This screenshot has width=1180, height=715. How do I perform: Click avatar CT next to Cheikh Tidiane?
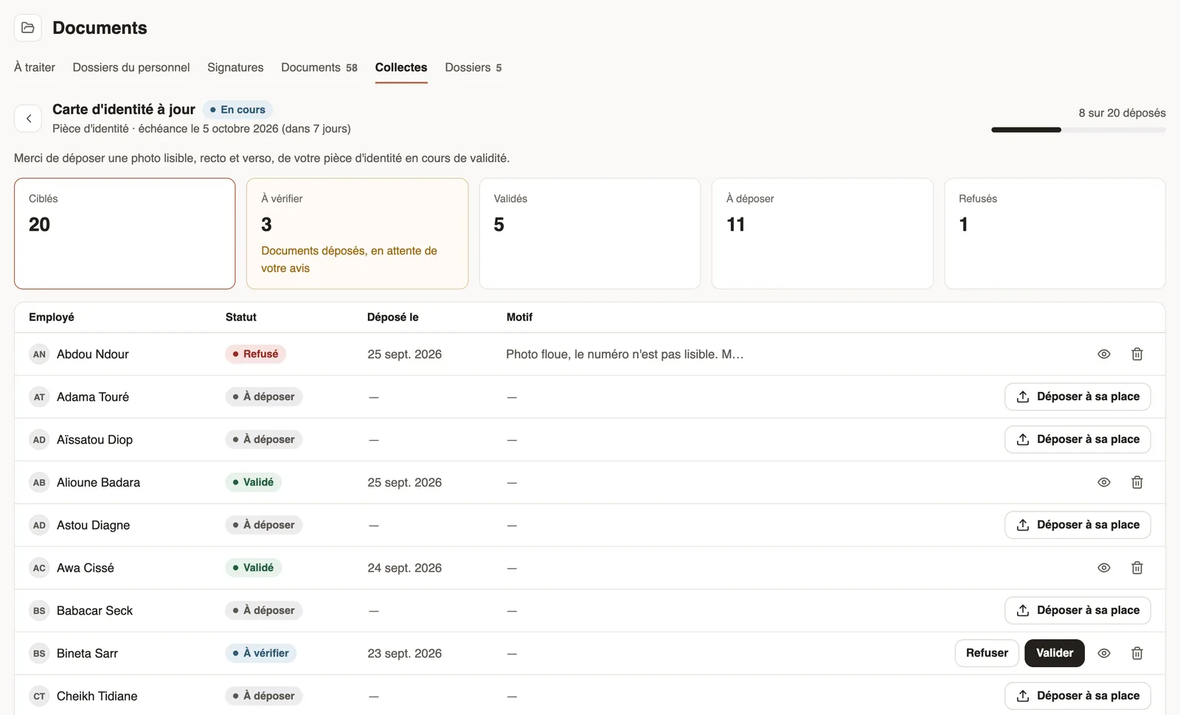pos(39,696)
